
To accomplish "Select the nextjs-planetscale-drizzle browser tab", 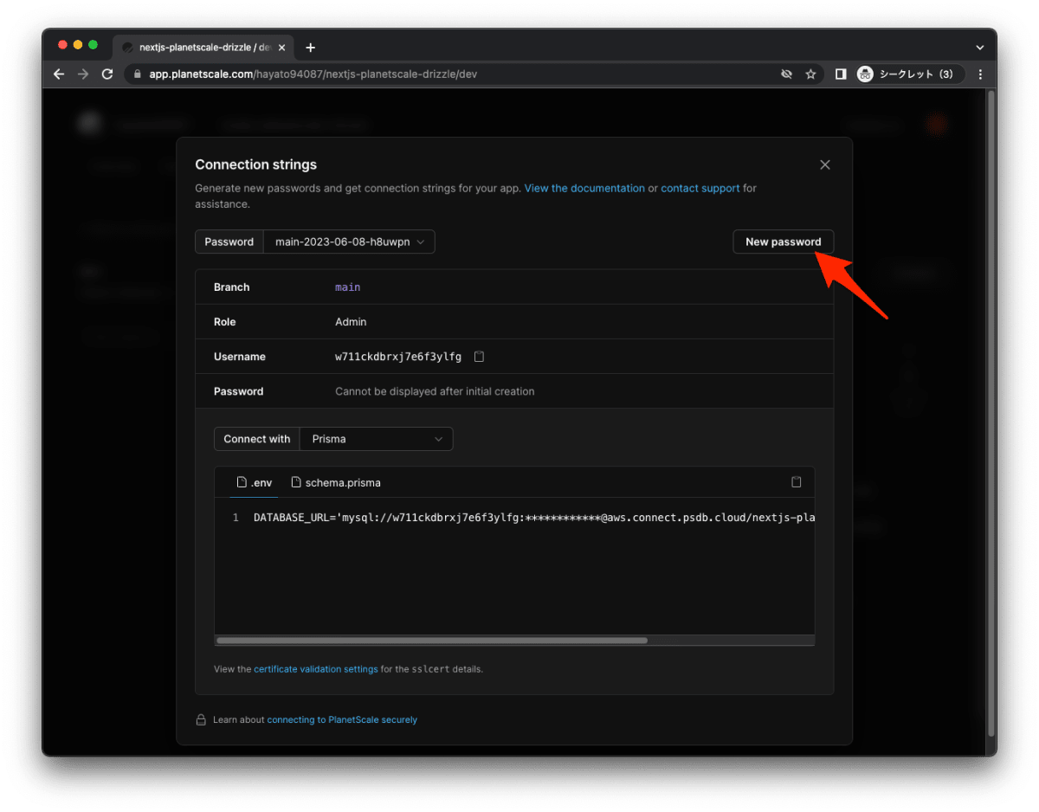I will [203, 48].
